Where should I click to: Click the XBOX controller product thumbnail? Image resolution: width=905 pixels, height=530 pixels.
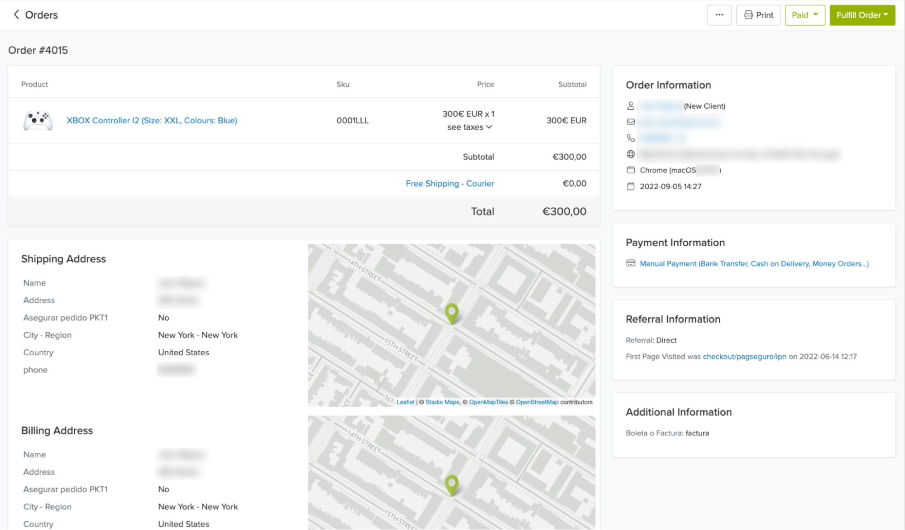point(38,120)
